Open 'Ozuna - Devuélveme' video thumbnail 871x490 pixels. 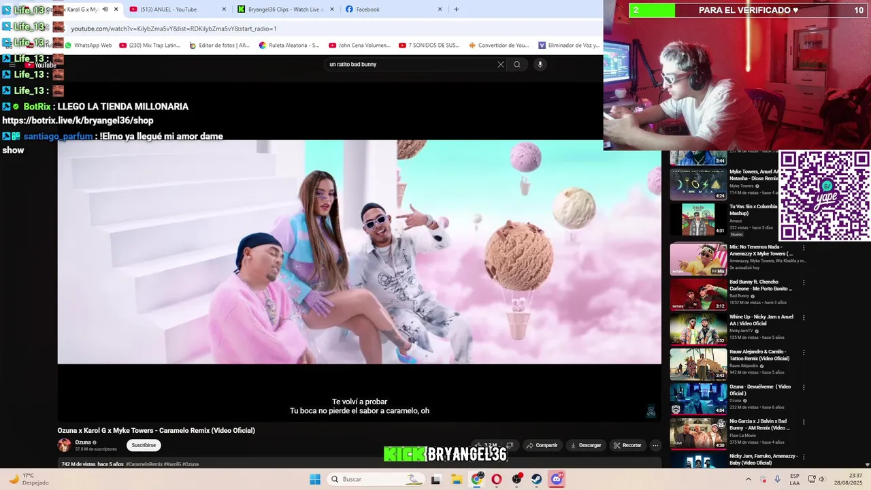click(x=699, y=399)
